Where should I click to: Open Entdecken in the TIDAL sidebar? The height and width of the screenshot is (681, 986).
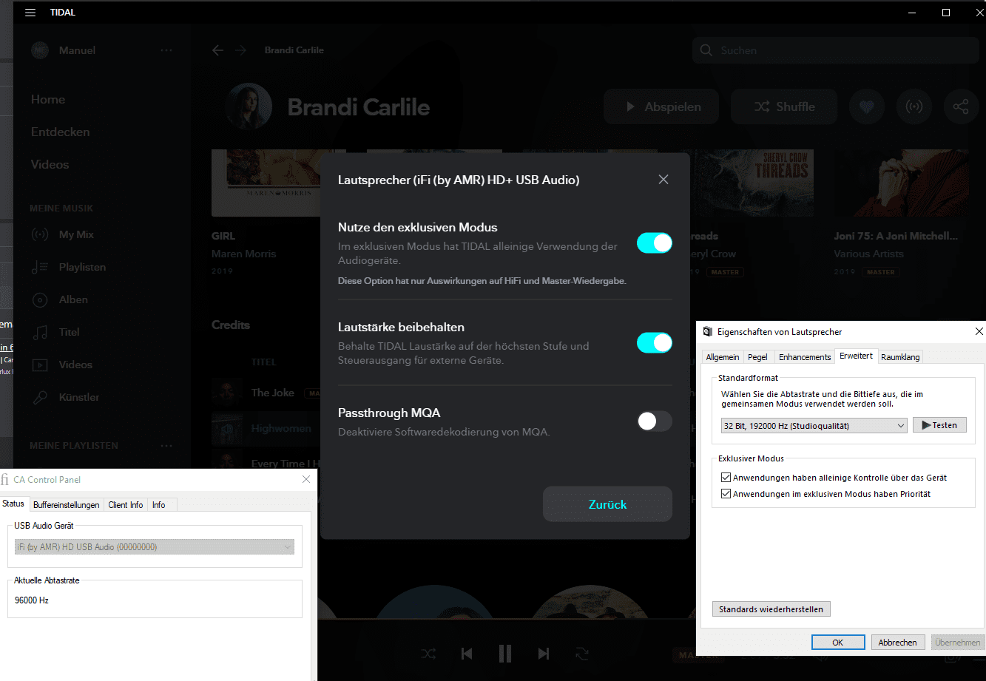[61, 132]
